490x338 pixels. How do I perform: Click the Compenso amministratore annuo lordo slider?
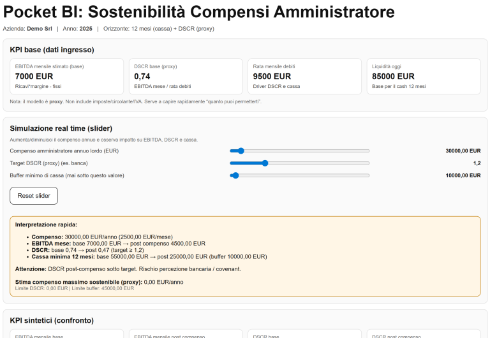299,151
